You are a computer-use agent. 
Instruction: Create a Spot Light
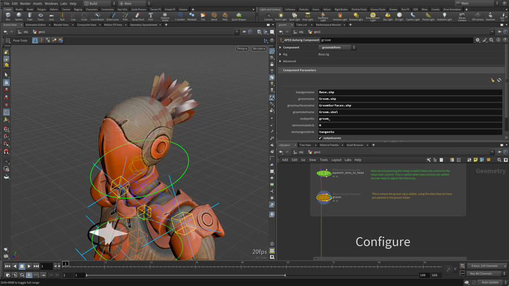coord(295,16)
